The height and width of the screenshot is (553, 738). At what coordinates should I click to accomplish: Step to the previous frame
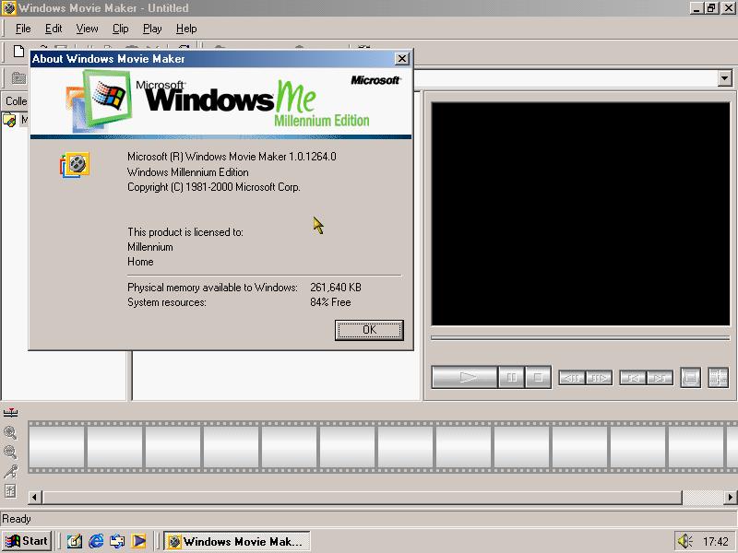click(x=571, y=377)
